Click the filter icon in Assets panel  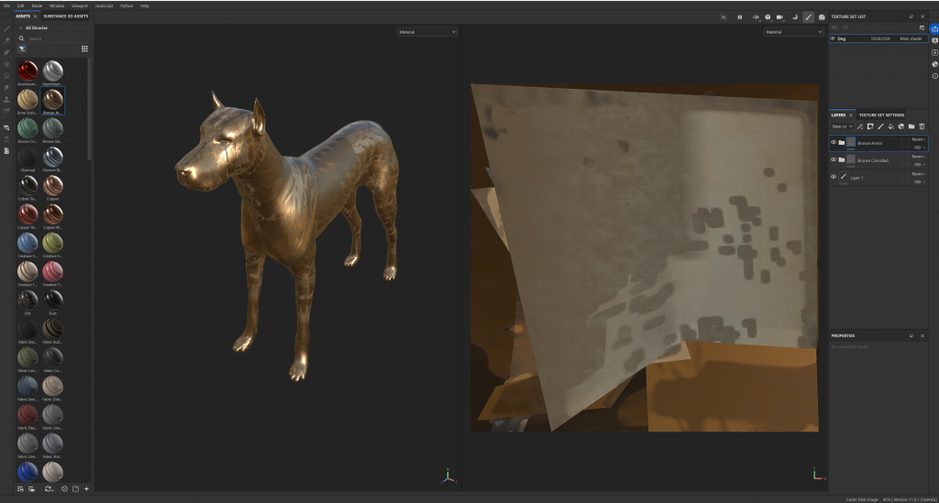pos(22,49)
